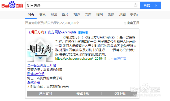Switch to the 资讯 tab
The height and width of the screenshot is (101, 170).
(x=42, y=15)
